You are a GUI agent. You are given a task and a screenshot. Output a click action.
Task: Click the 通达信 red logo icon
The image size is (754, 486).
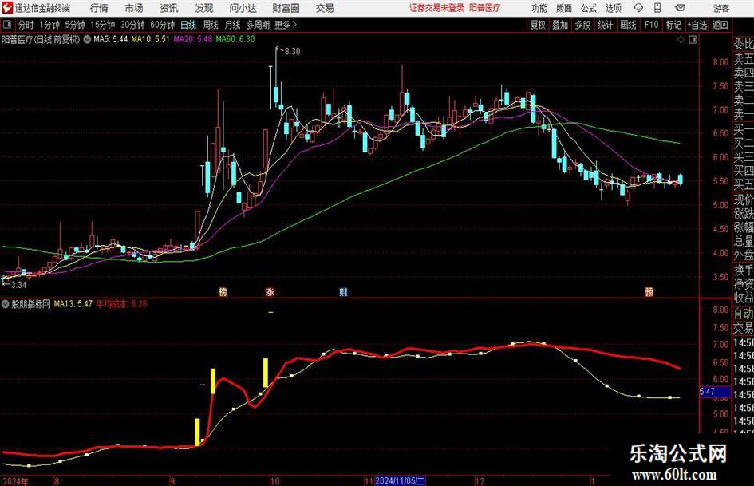click(x=7, y=8)
